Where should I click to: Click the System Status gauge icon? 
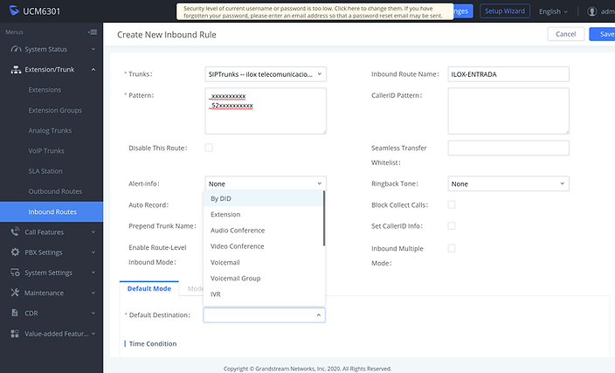(x=16, y=49)
